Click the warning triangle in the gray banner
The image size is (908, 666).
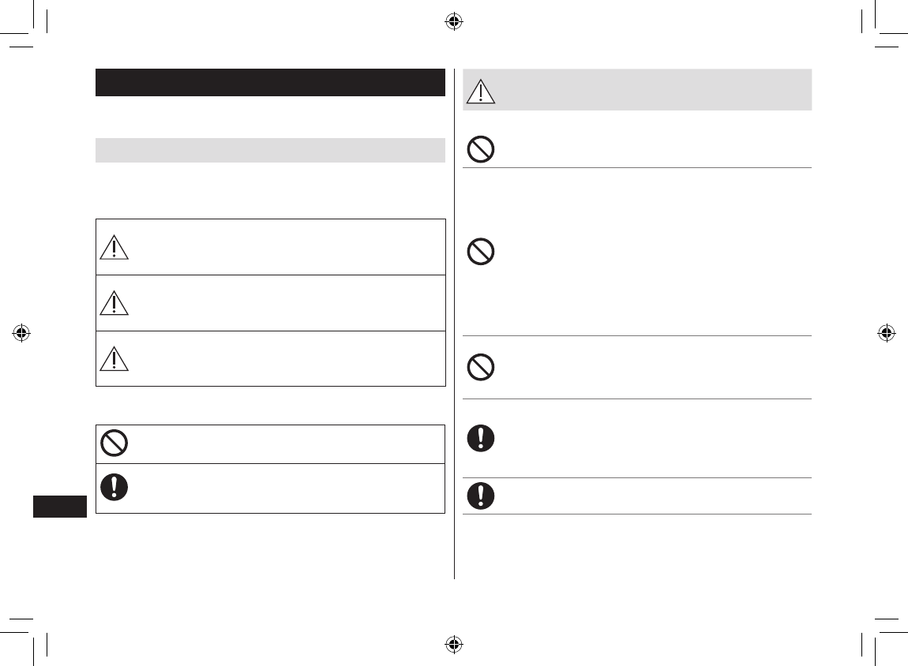(481, 92)
